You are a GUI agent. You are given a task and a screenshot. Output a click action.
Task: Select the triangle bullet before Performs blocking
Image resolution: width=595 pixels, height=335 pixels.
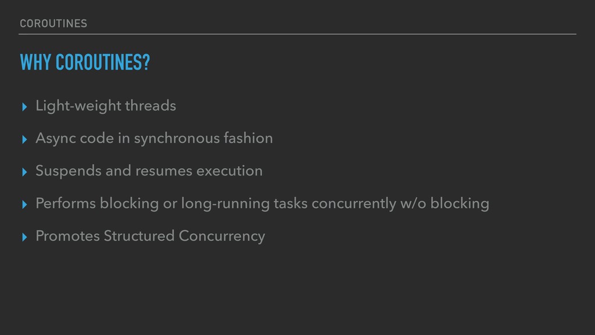click(x=24, y=205)
